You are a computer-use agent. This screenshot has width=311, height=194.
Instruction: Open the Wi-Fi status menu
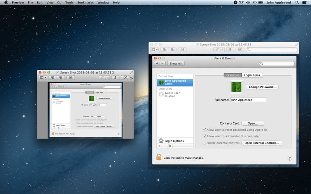[x=241, y=2]
